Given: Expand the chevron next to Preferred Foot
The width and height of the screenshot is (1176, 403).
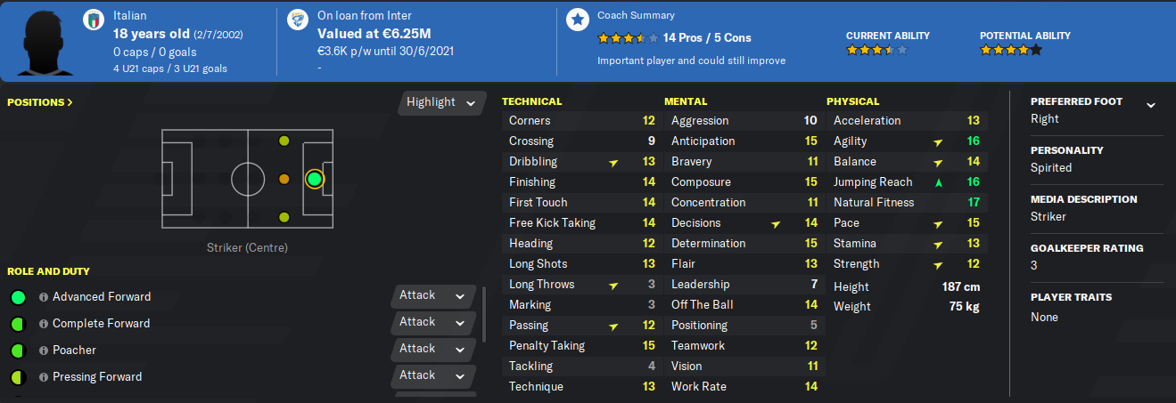Looking at the screenshot, I should point(1150,105).
